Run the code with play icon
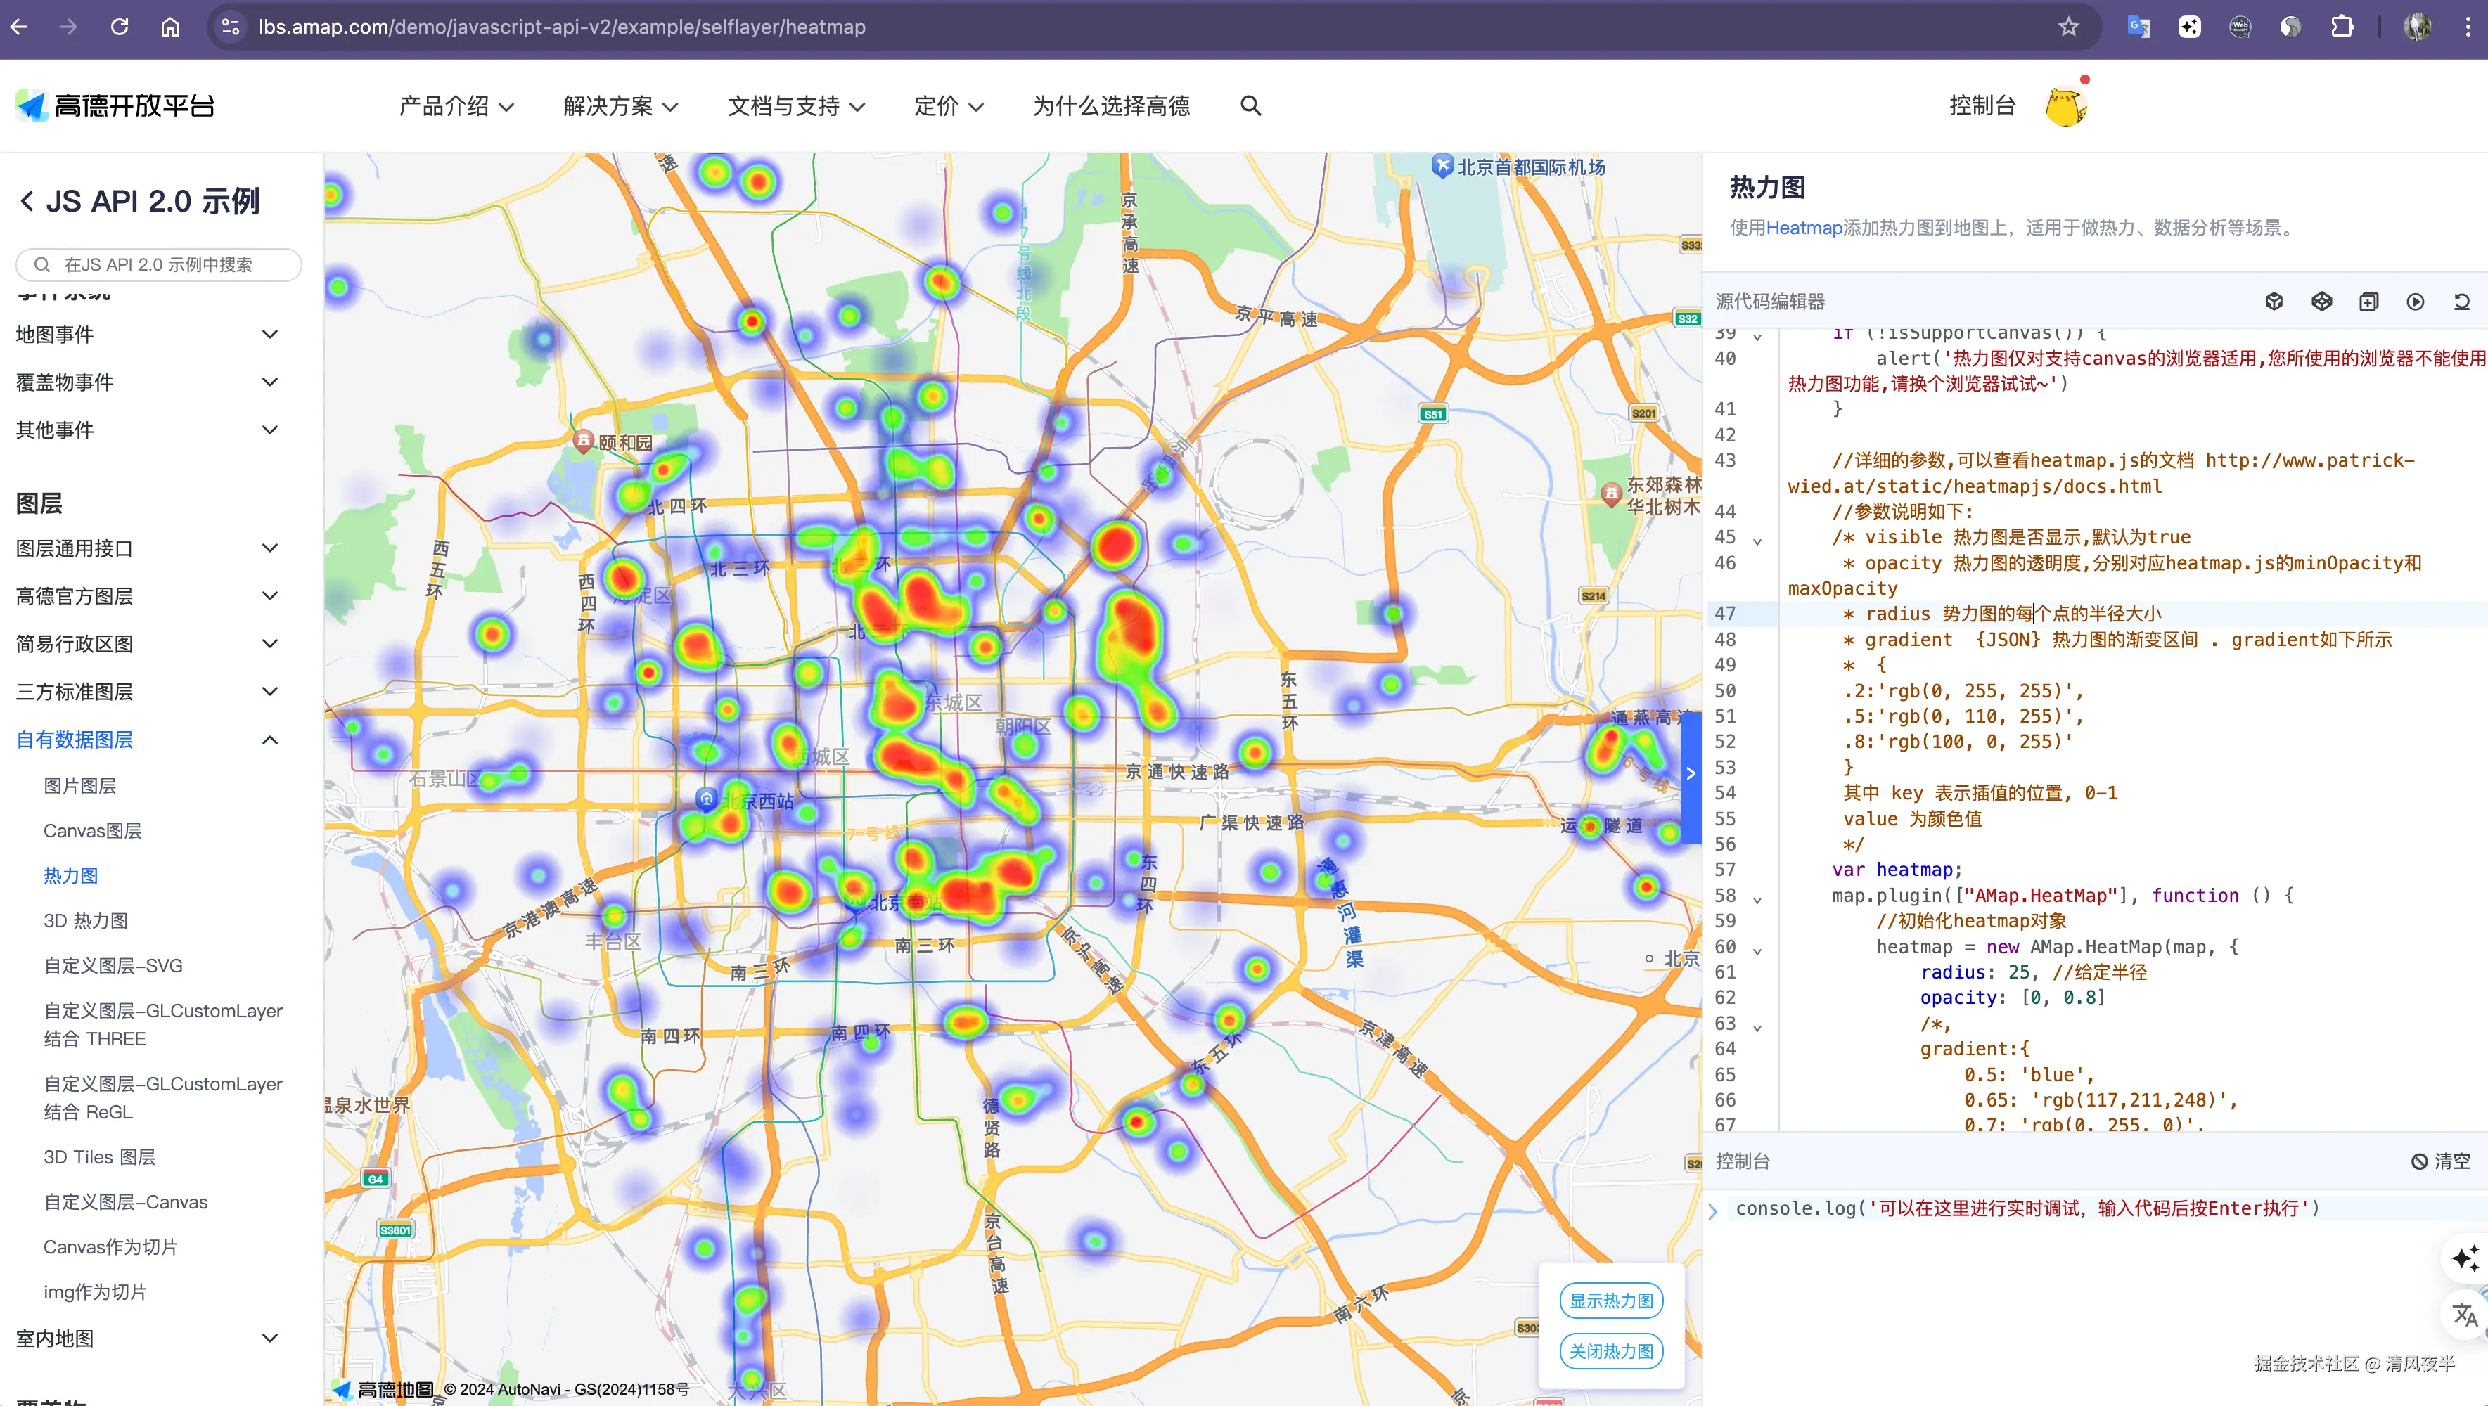This screenshot has width=2488, height=1406. point(2415,302)
